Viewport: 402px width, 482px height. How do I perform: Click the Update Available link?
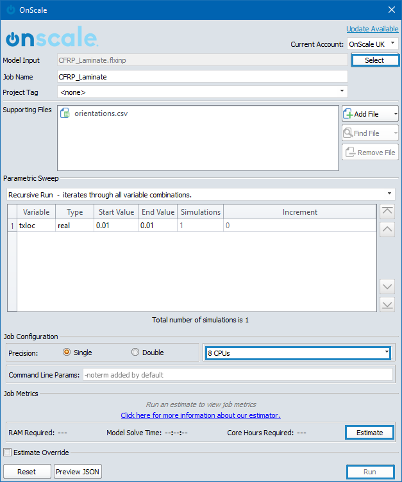[372, 29]
